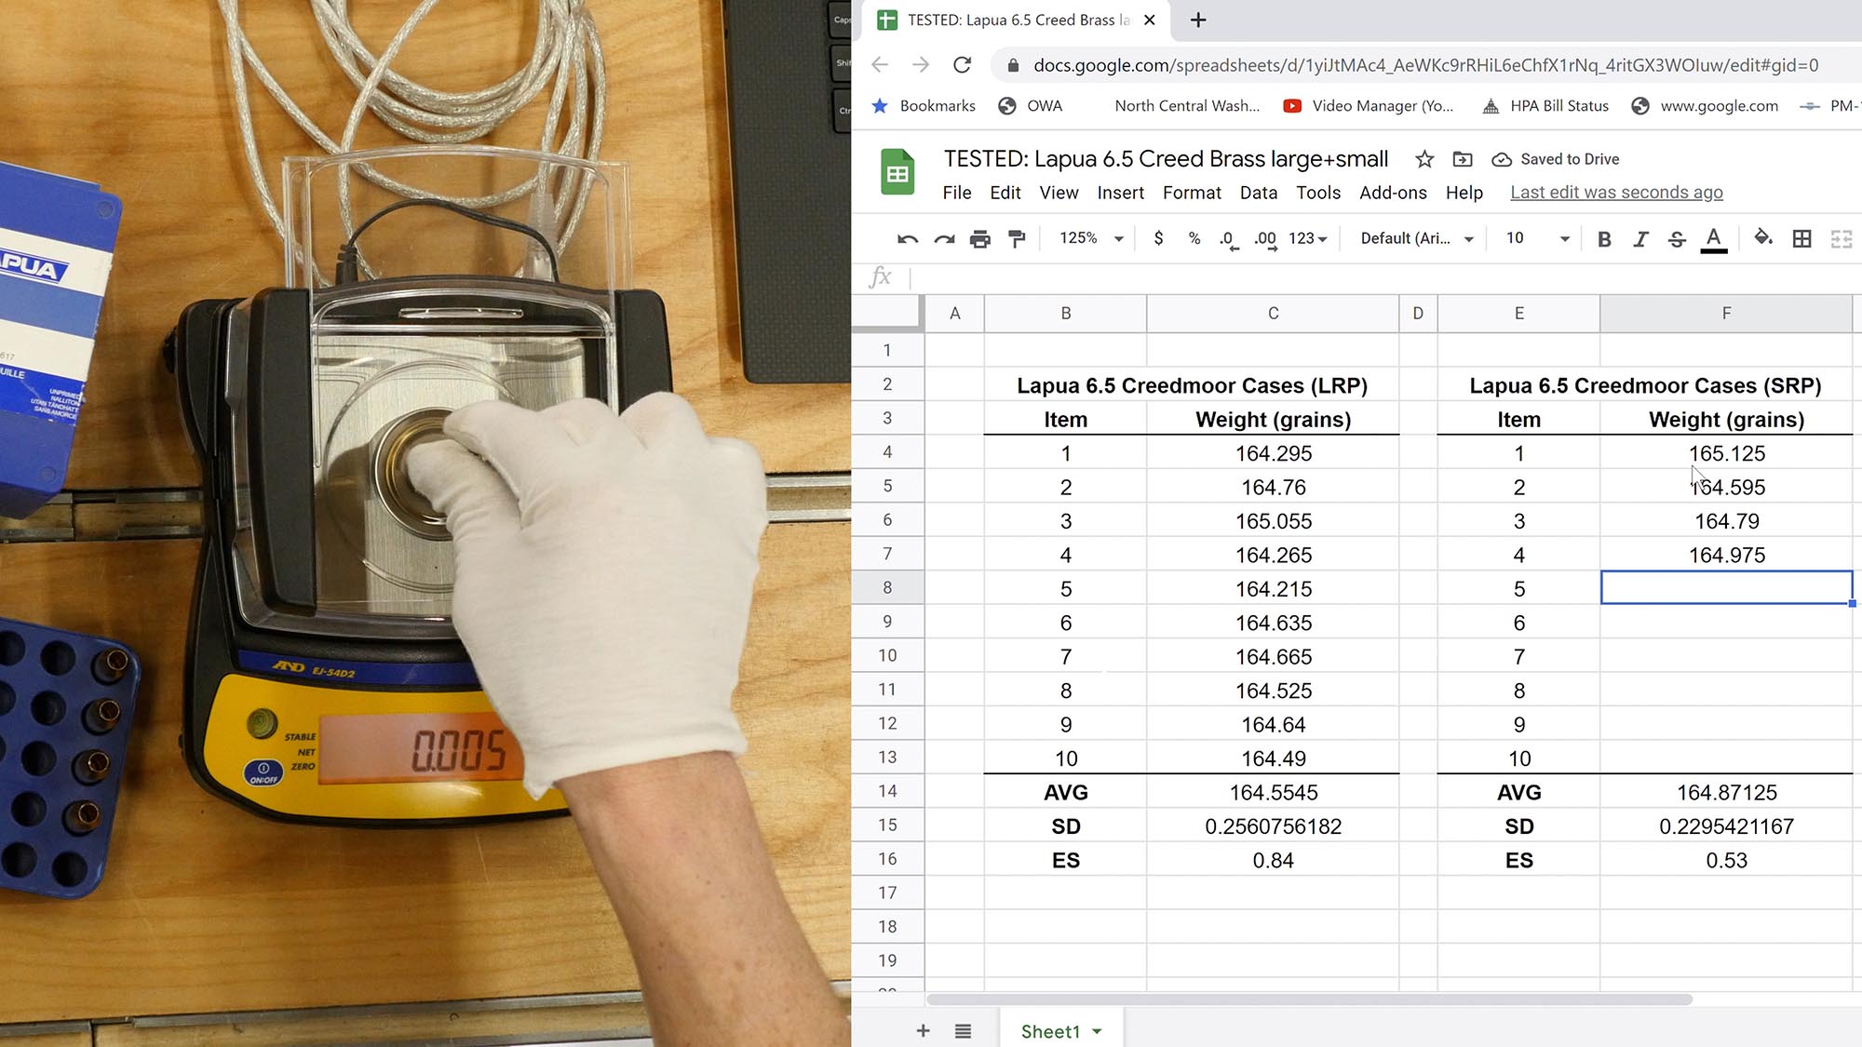Select the Paint format roller icon

[1017, 239]
